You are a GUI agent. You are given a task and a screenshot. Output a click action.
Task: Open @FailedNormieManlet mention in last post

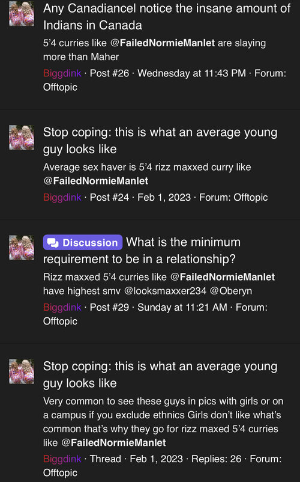pyautogui.click(x=113, y=442)
